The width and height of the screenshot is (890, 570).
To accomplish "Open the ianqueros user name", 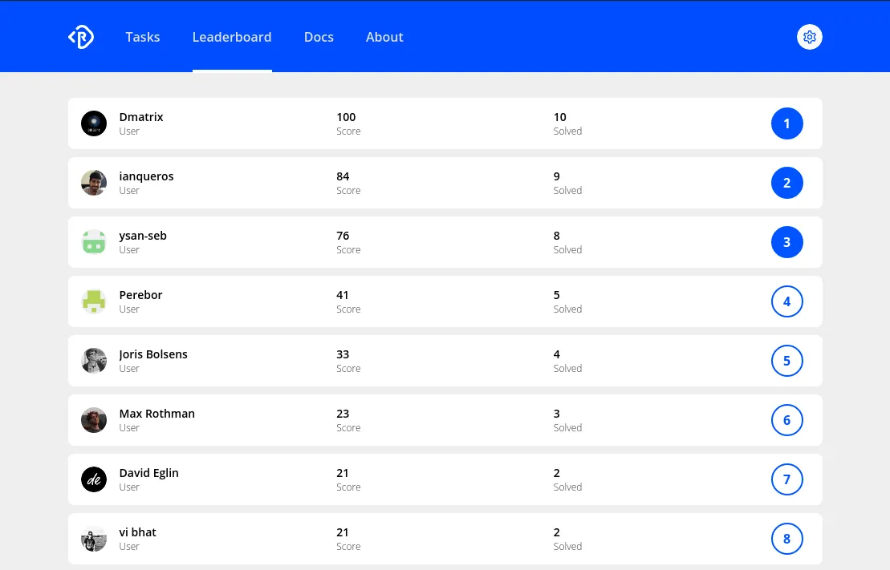I will (146, 176).
